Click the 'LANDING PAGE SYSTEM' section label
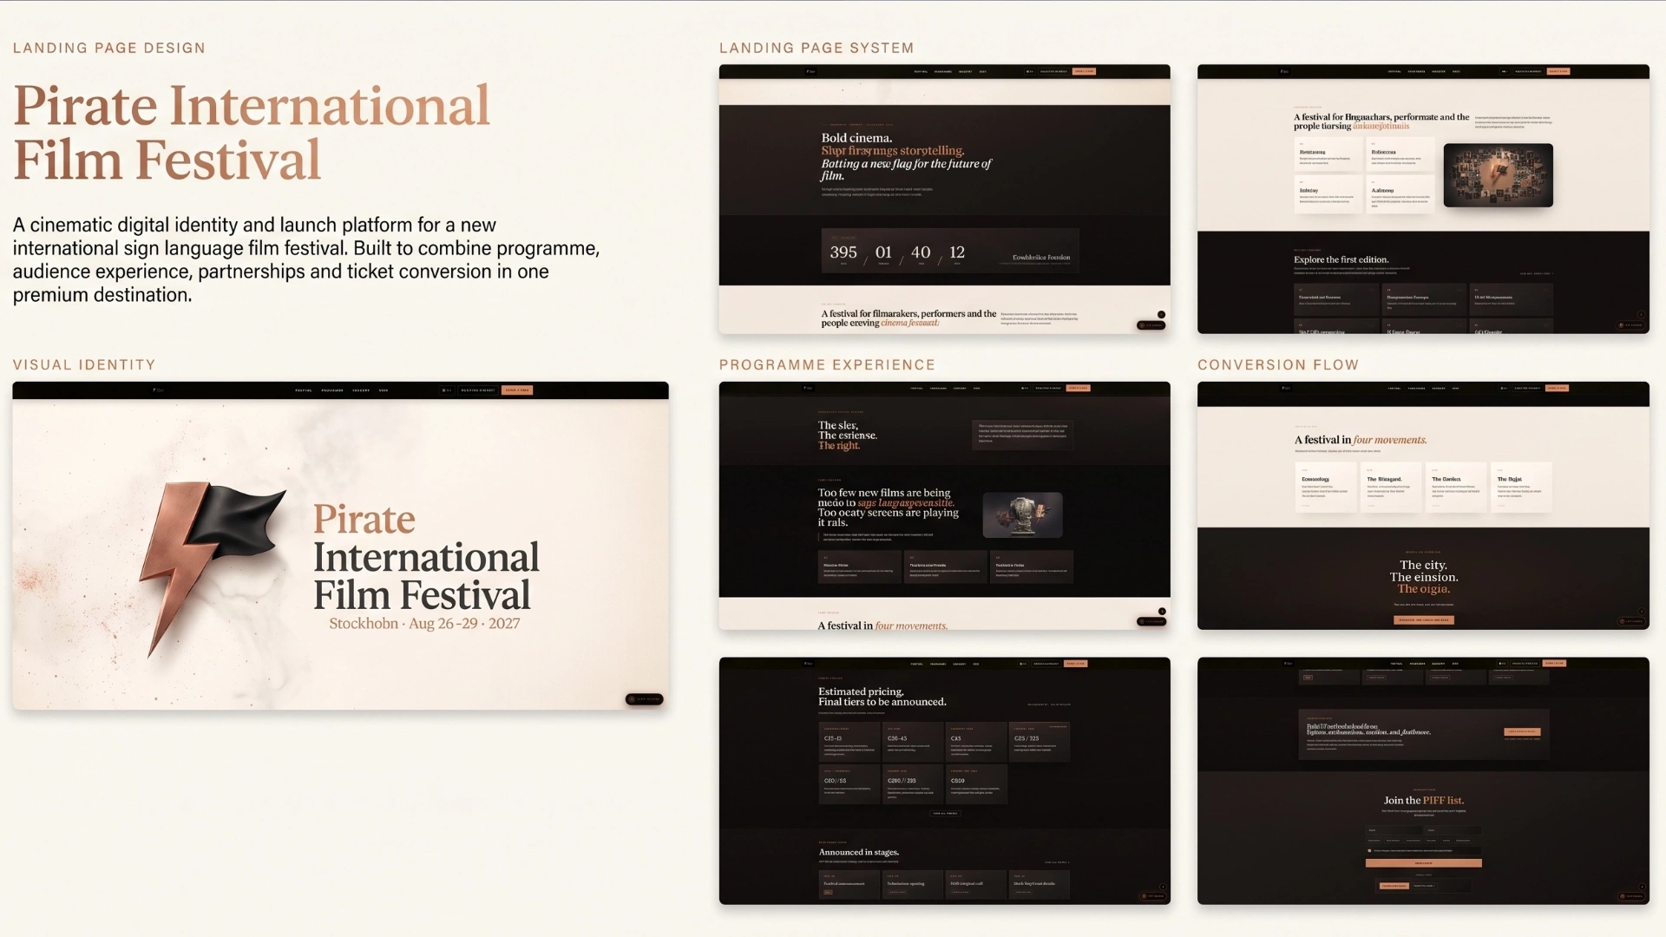 tap(817, 48)
